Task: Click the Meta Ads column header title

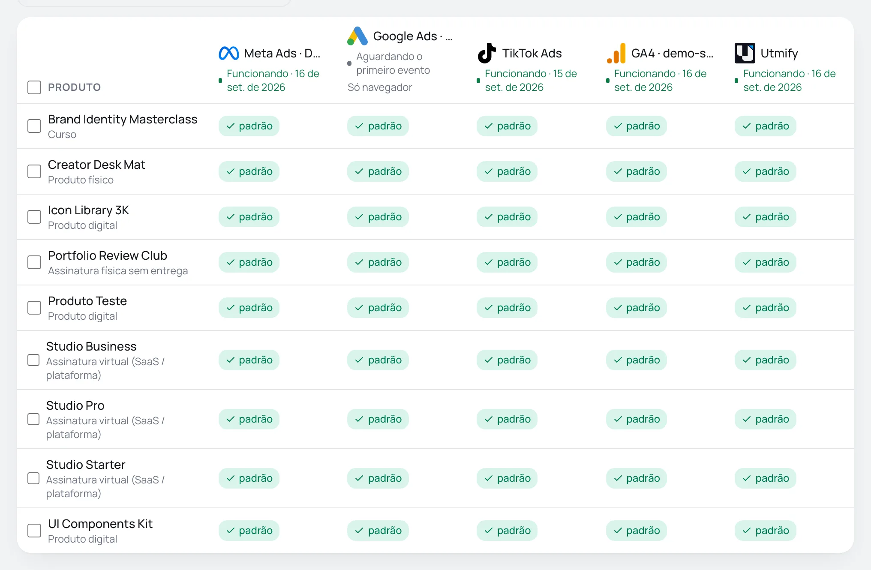Action: coord(282,53)
